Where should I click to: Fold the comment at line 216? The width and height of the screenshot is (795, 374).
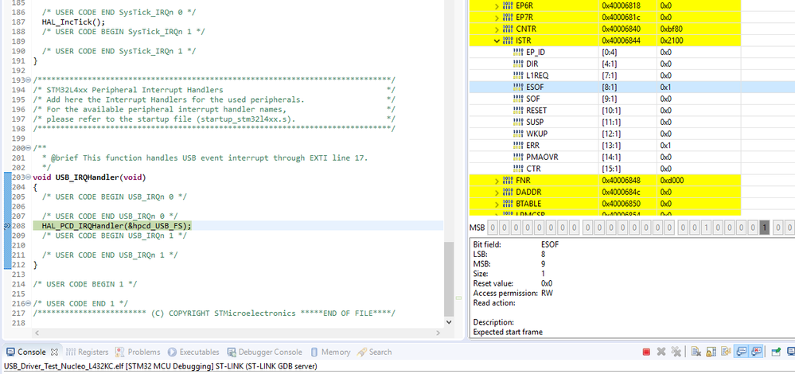point(29,303)
